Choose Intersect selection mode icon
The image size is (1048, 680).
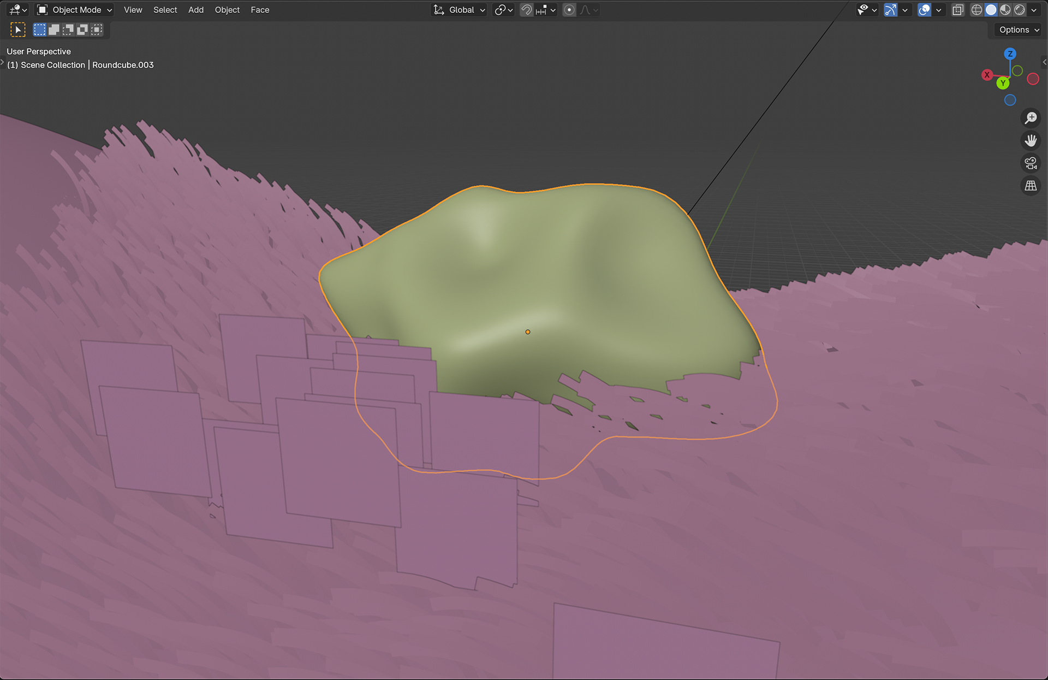[97, 29]
